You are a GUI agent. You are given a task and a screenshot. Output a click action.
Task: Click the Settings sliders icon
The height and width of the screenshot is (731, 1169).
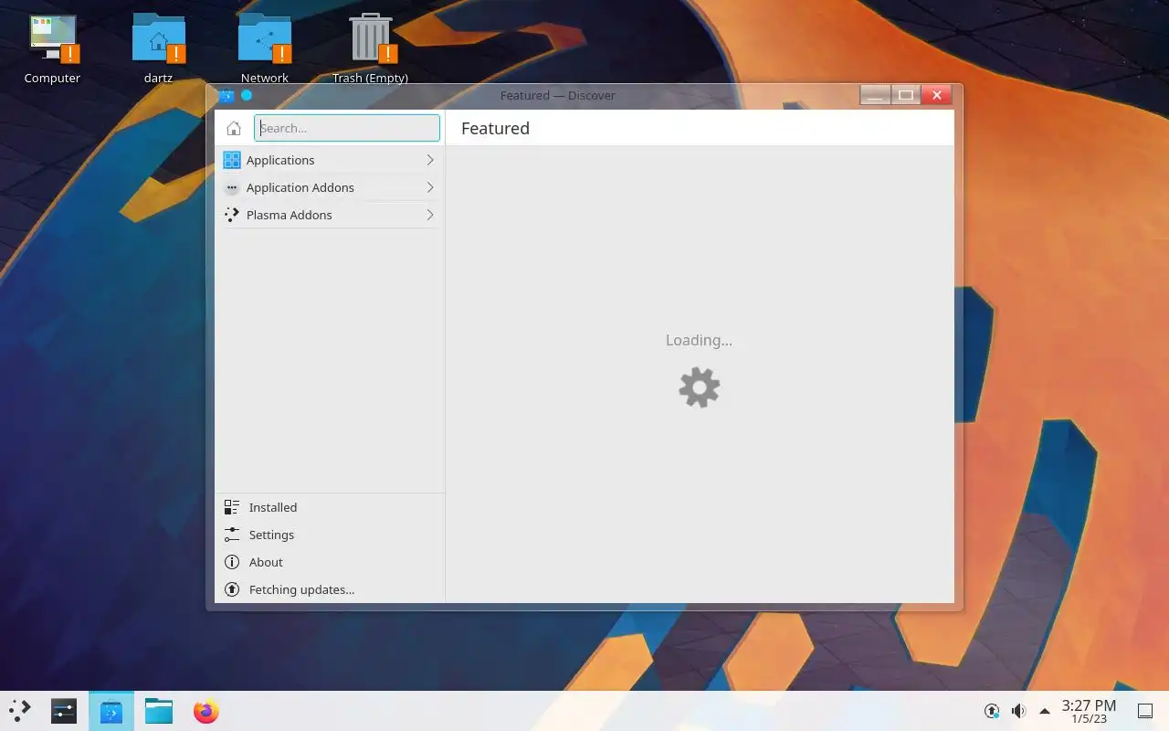232,535
